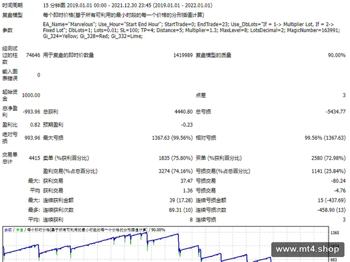This screenshot has height=262, width=350.
Task: Click the chart axis label '1365'
Action: pyautogui.click(x=335, y=233)
